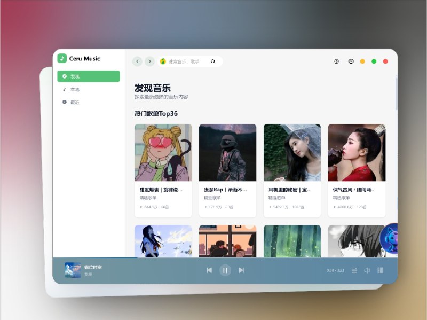Open the play queue list icon
Viewport: 427px width, 320px height.
(x=381, y=270)
